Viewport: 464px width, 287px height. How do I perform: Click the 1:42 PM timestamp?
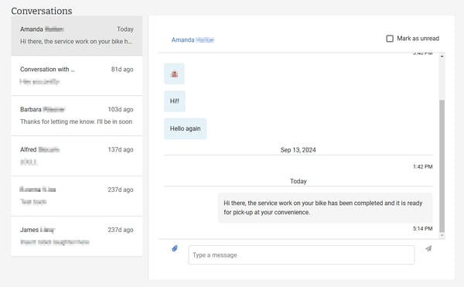pos(422,166)
